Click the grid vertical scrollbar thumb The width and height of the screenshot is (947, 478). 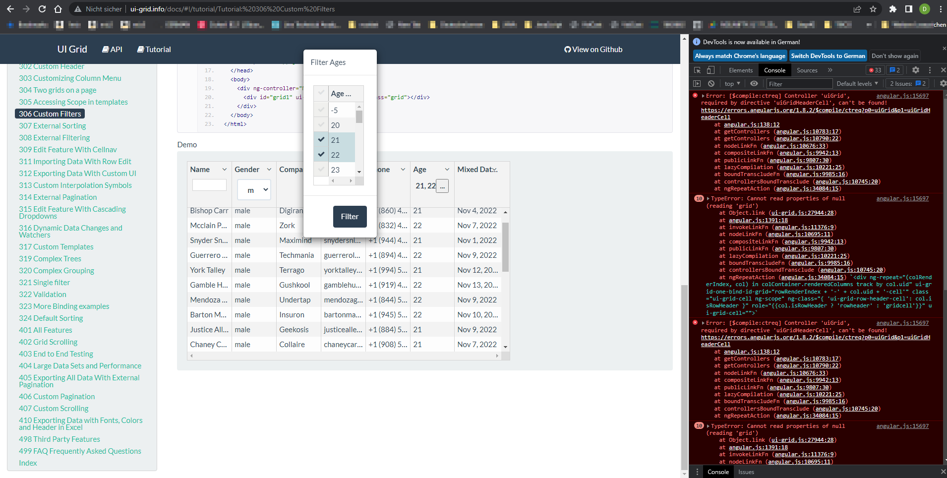(x=505, y=247)
